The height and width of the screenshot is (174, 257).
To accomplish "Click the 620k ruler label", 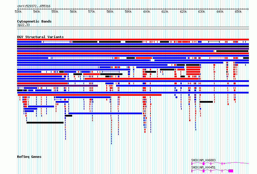I will pos(183,12).
